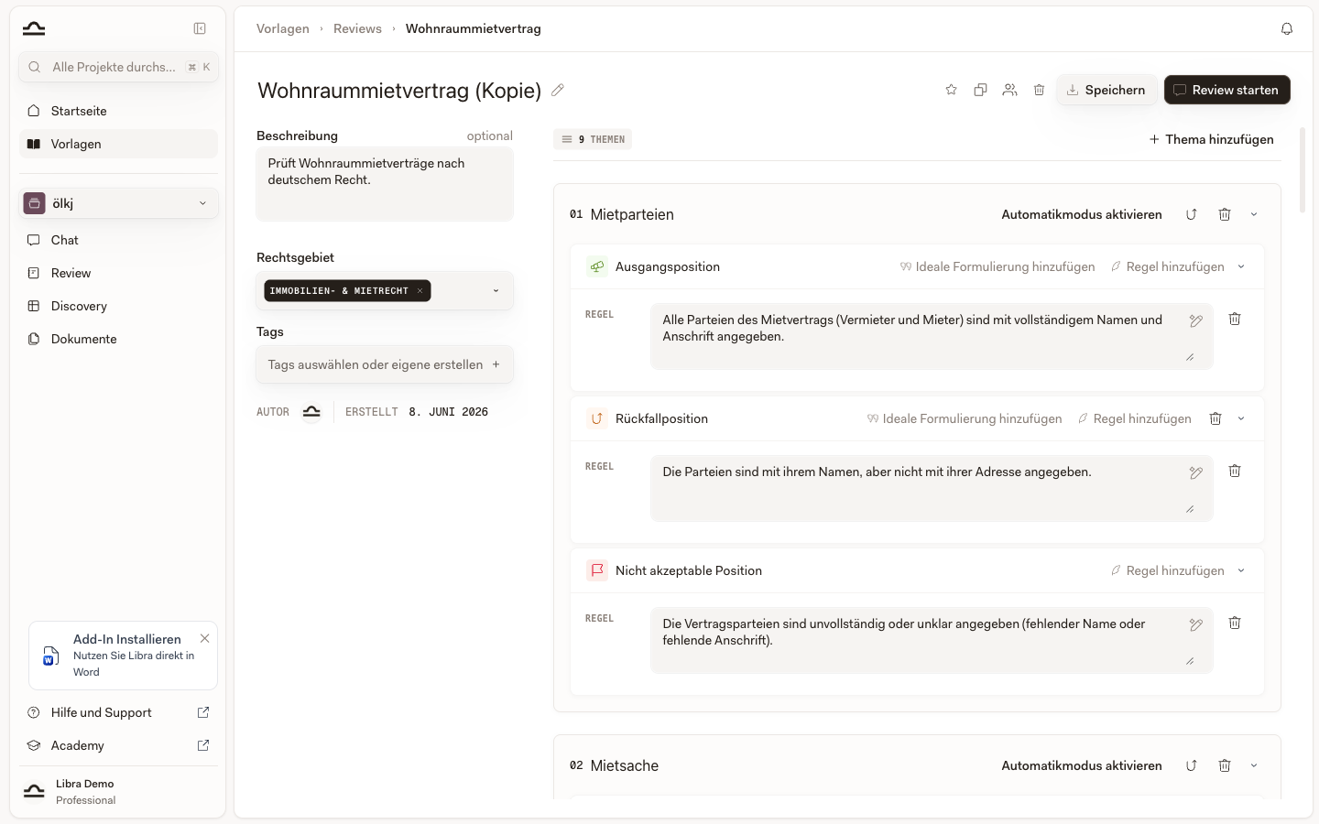Add ideal wording to Rückfallposition
The height and width of the screenshot is (824, 1319).
(965, 418)
